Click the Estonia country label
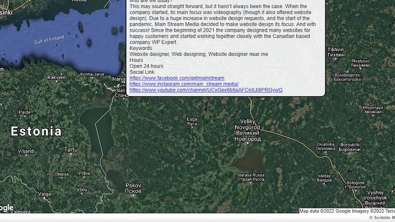 [37, 132]
